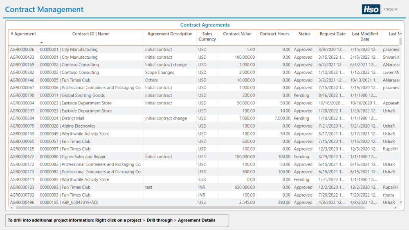
Task: Select agreement AGR0000094
Action: 22,103
